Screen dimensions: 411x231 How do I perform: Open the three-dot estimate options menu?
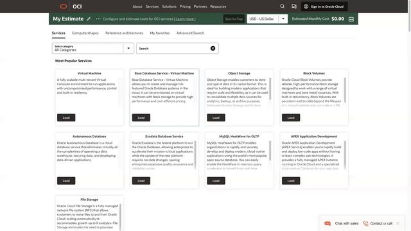(98, 19)
